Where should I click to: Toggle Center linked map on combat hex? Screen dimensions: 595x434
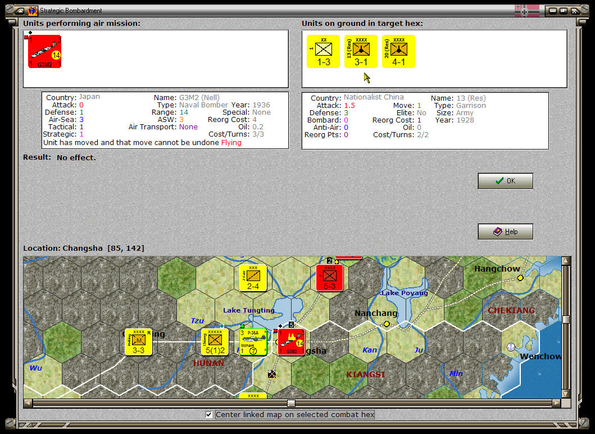[208, 415]
